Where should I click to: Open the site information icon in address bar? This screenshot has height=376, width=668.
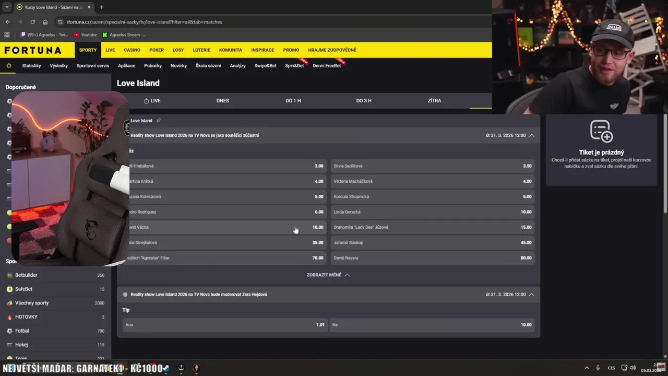(x=60, y=22)
